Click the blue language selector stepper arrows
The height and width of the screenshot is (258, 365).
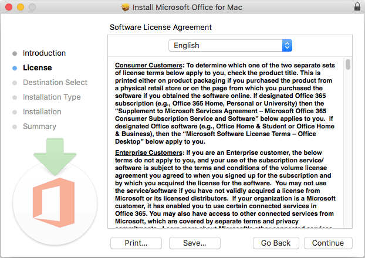click(x=287, y=45)
